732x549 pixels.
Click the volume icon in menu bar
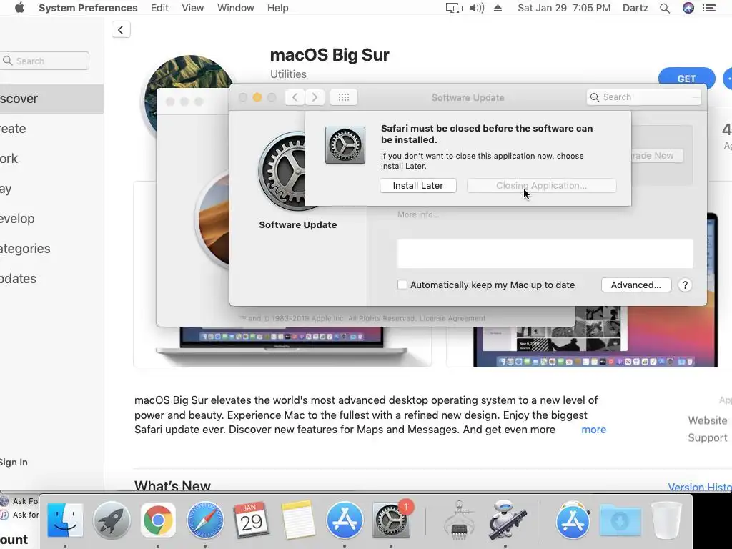click(476, 8)
